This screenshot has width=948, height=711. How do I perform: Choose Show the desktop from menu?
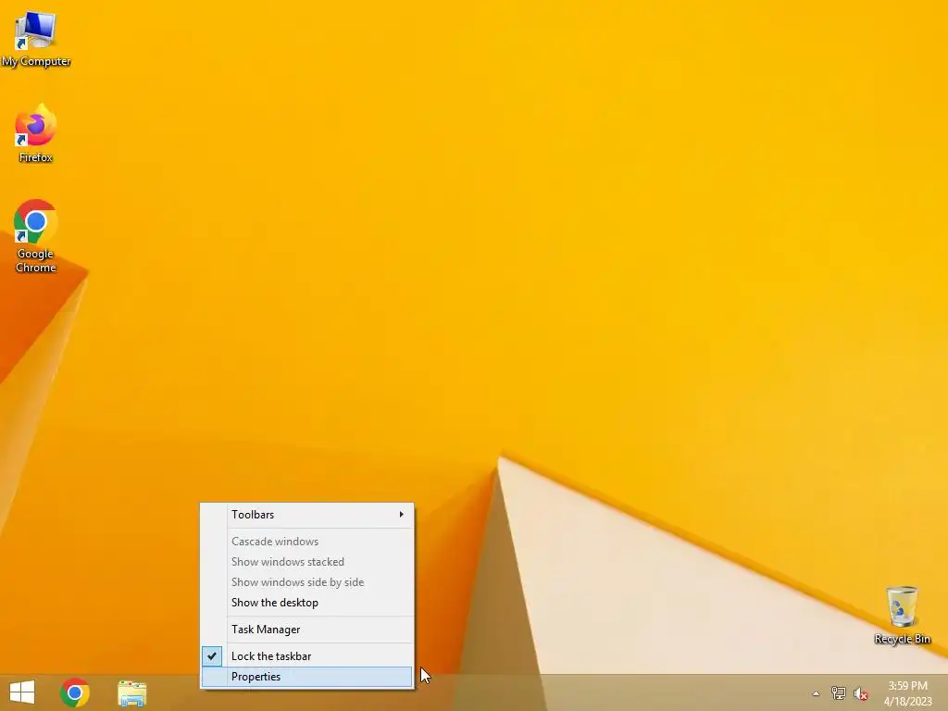(307, 602)
